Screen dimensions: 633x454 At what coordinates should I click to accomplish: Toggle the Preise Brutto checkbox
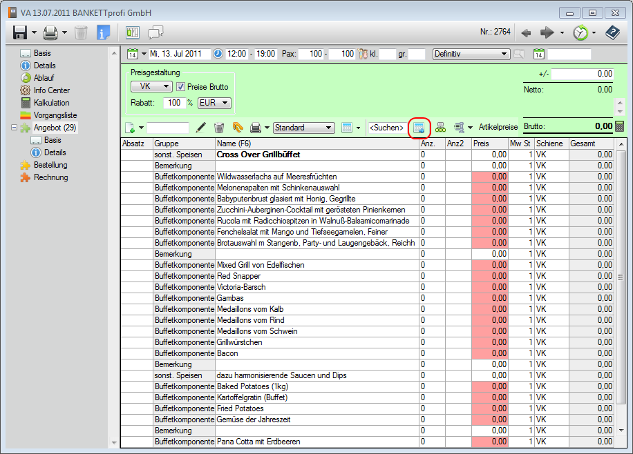coord(181,87)
